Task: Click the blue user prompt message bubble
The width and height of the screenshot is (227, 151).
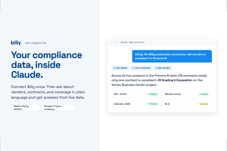Action: coord(172,56)
